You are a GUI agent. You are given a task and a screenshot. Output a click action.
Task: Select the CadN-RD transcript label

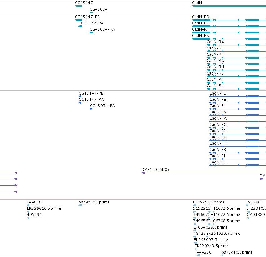pos(201,17)
